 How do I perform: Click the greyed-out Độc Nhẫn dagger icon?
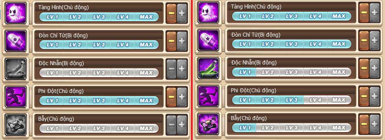(15, 69)
